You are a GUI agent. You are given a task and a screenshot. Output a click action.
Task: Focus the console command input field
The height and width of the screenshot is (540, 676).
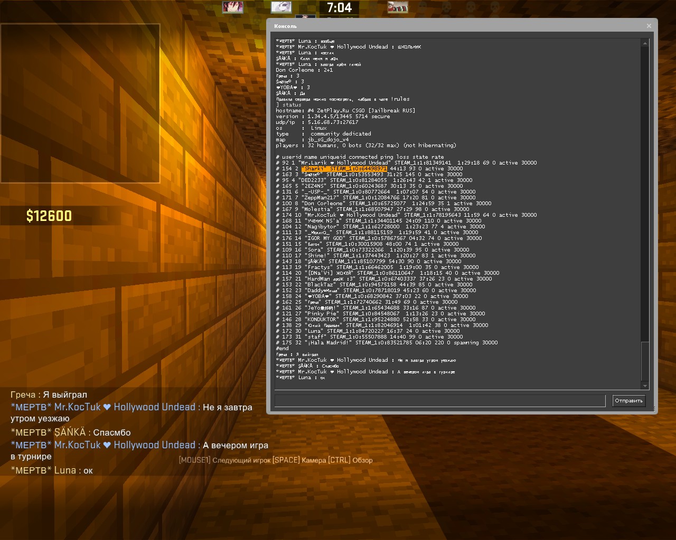coord(439,401)
